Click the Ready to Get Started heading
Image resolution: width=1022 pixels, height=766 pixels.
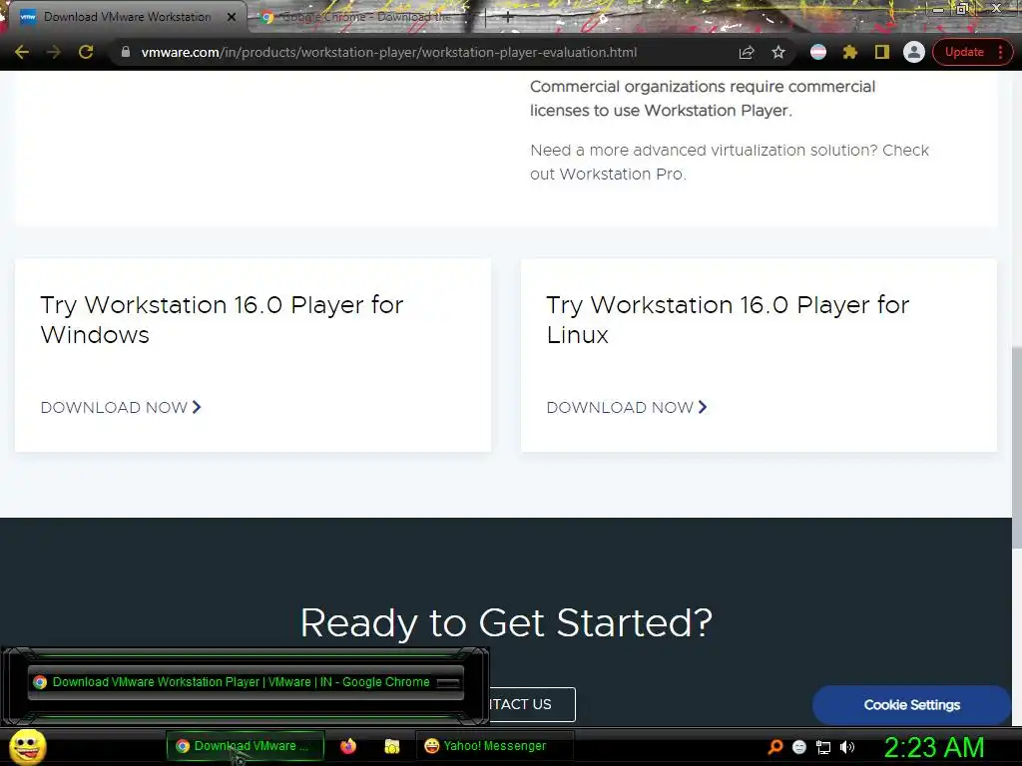(506, 622)
